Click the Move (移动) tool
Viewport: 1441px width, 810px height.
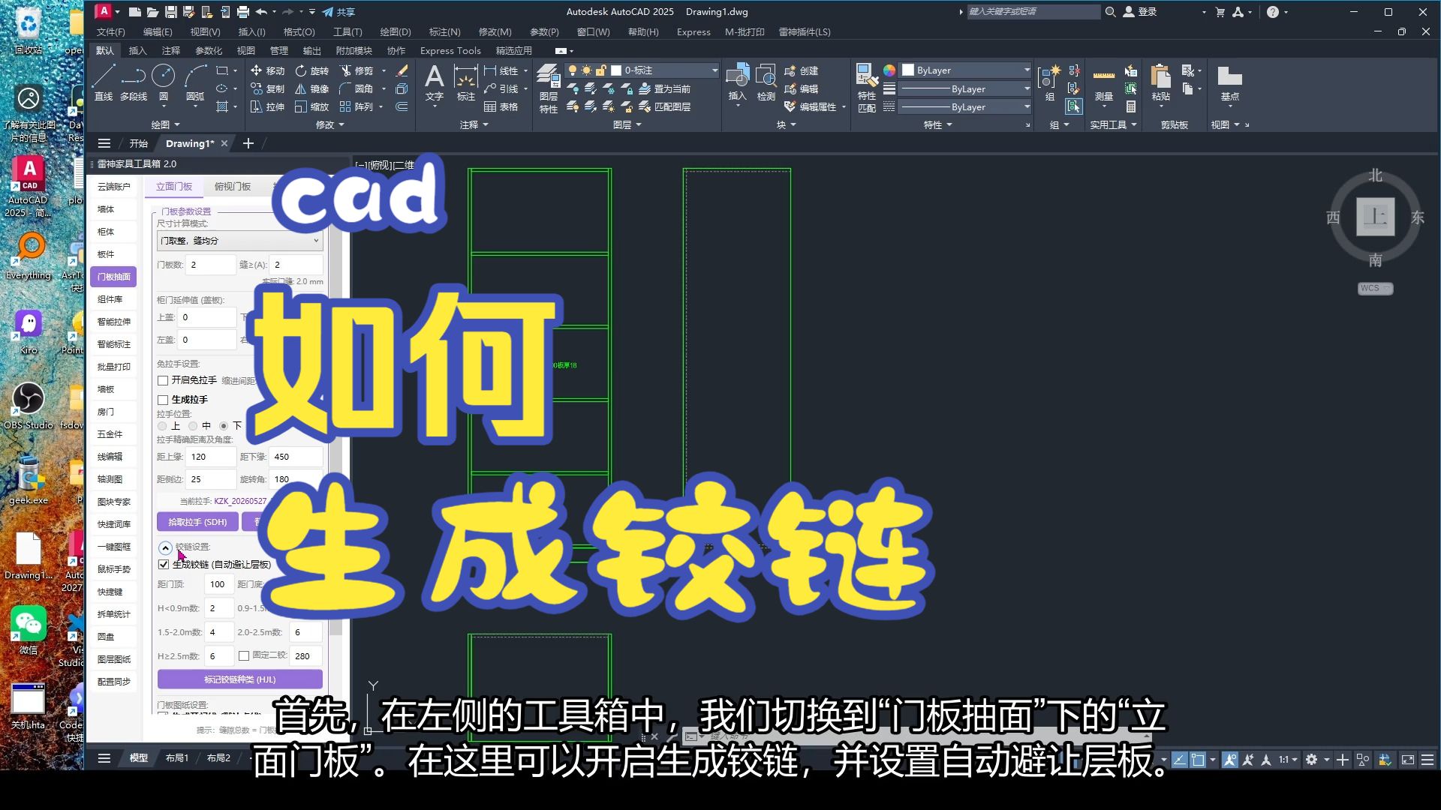point(267,70)
